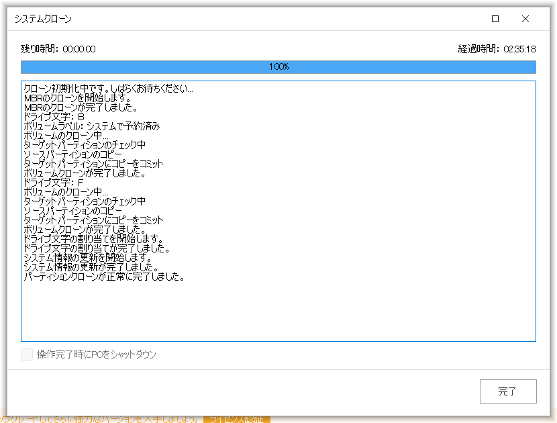Close the システムクローン dialog window

[525, 19]
